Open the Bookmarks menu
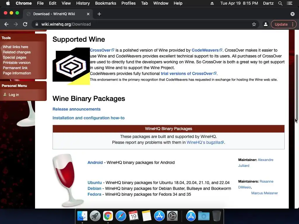Screen dimensions: 299x224 point(105,3)
